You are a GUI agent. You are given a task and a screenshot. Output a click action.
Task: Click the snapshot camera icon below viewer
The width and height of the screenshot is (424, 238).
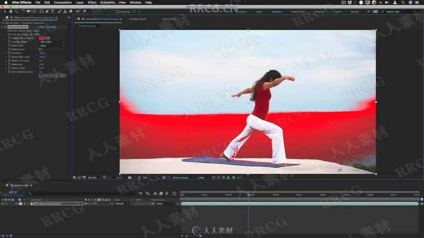point(130,178)
